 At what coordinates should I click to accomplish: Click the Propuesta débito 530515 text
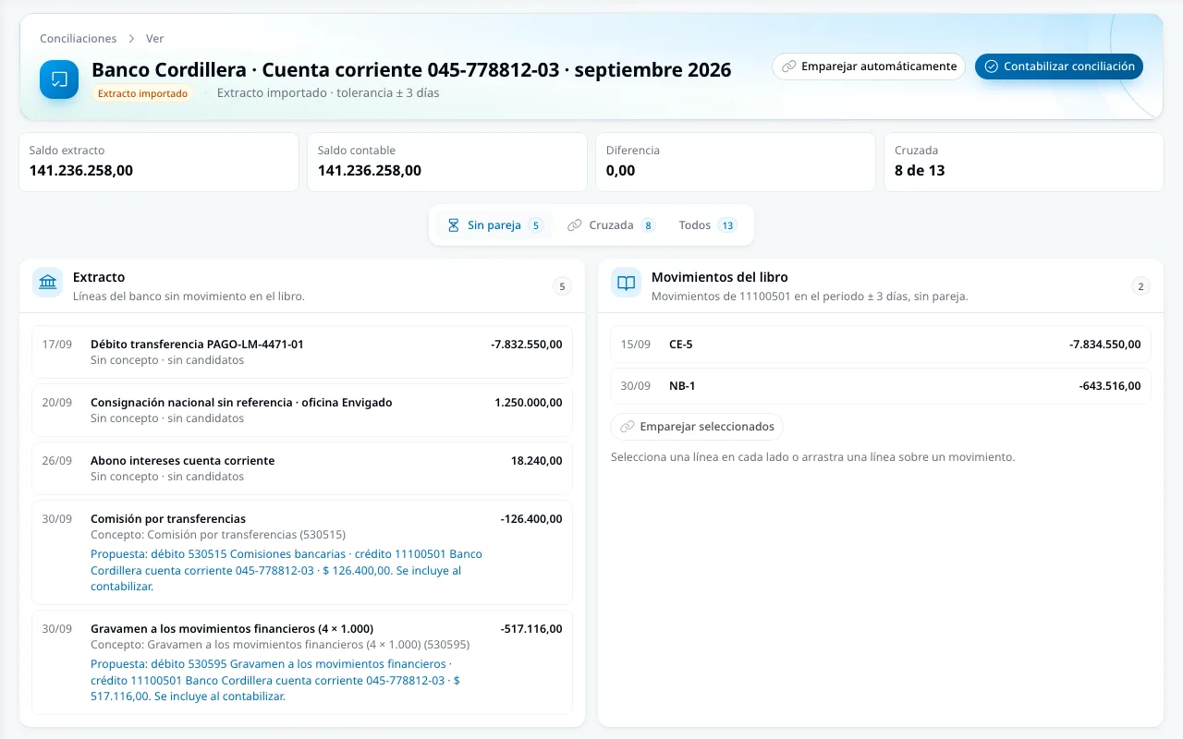point(287,570)
